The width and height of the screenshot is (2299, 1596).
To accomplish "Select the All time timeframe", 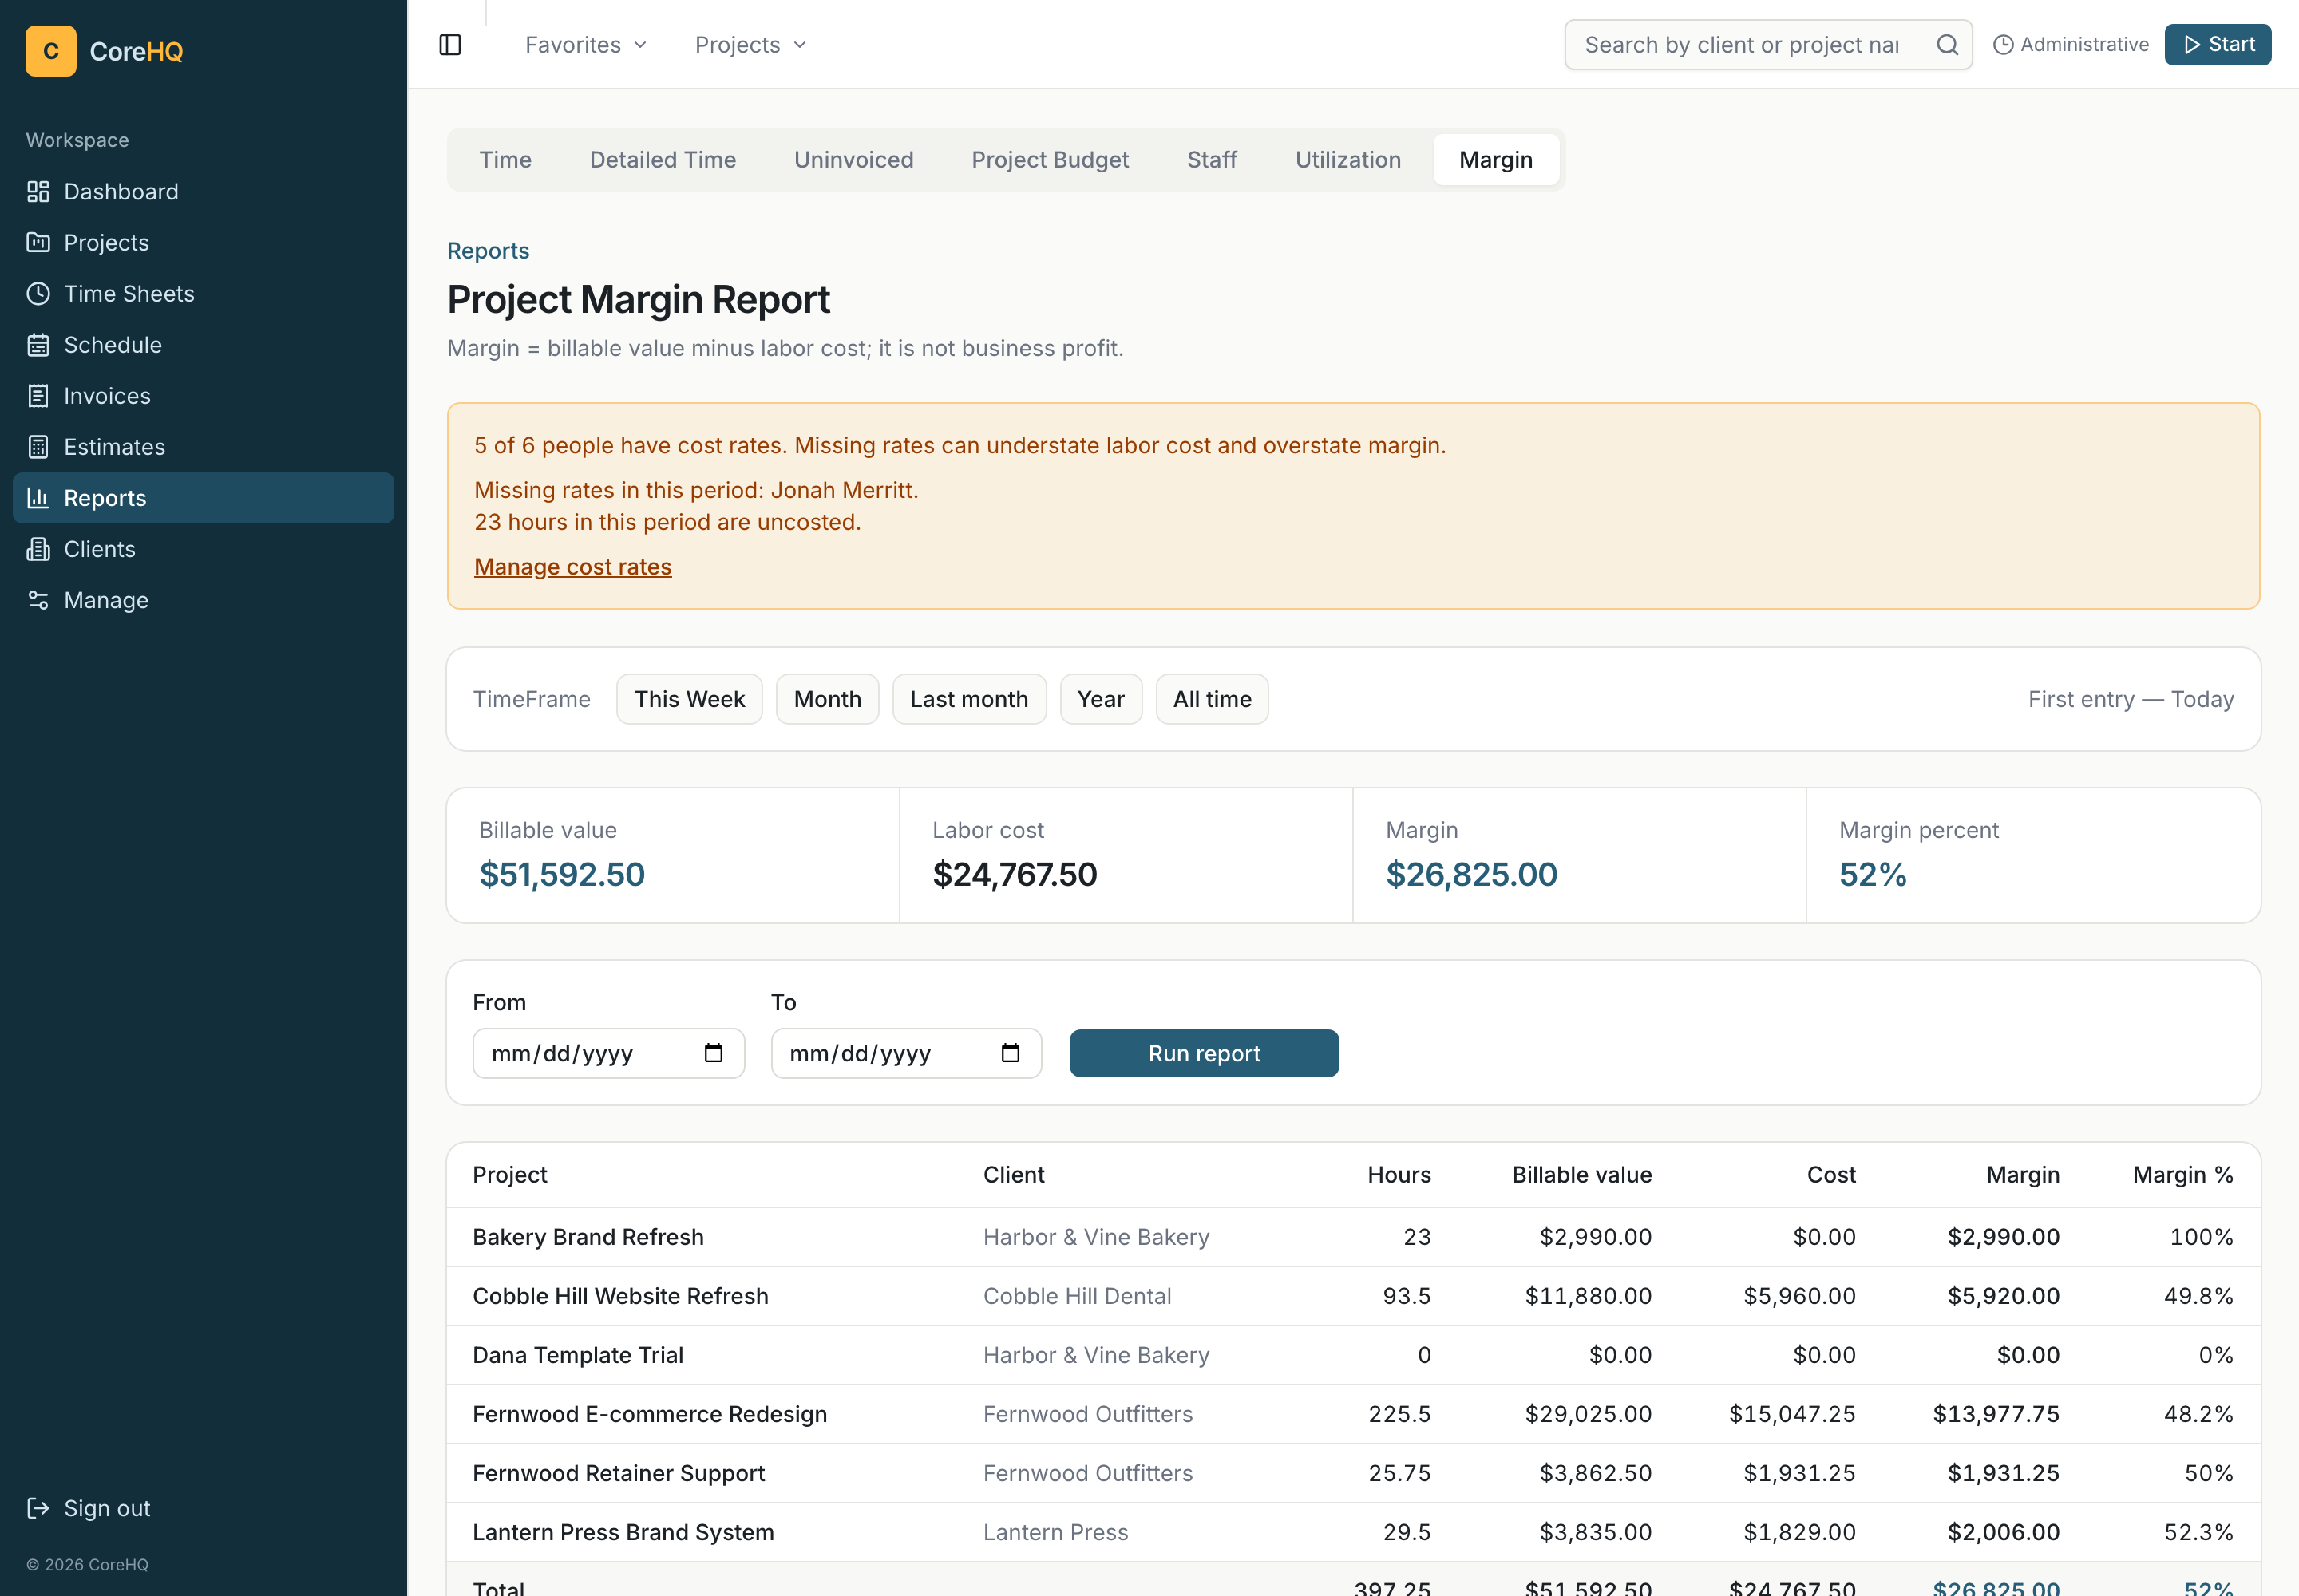I will click(1212, 699).
